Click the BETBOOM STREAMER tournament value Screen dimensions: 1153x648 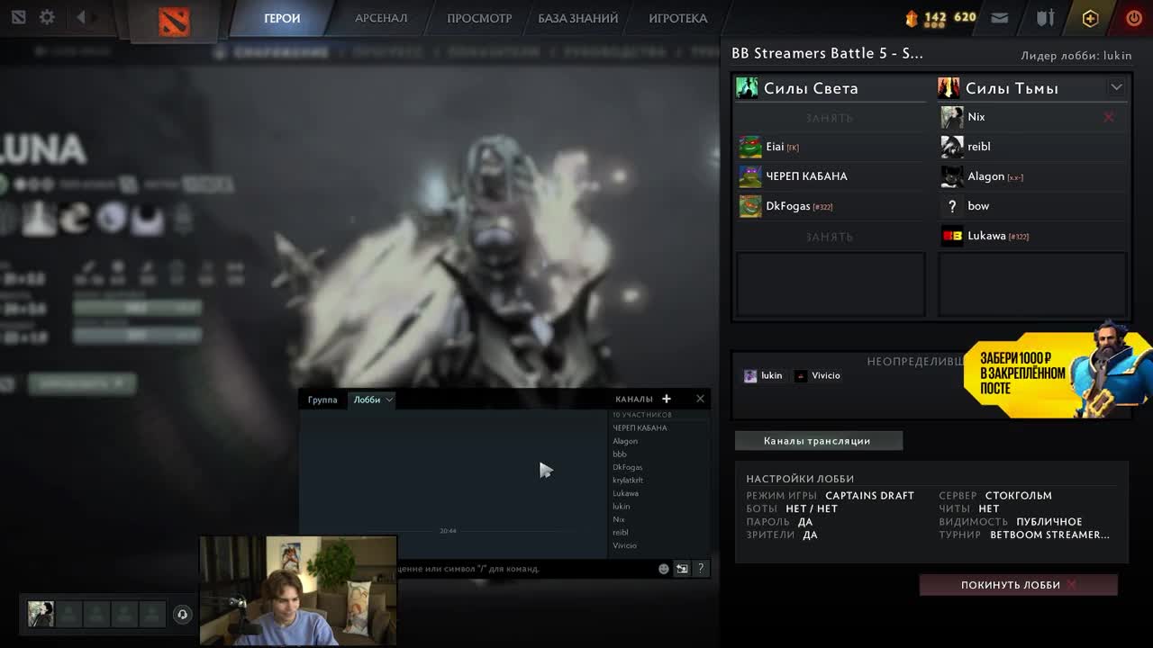(1049, 535)
